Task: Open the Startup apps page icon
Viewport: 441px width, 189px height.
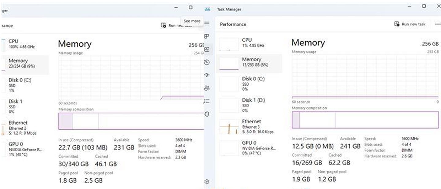Action: coord(207,75)
